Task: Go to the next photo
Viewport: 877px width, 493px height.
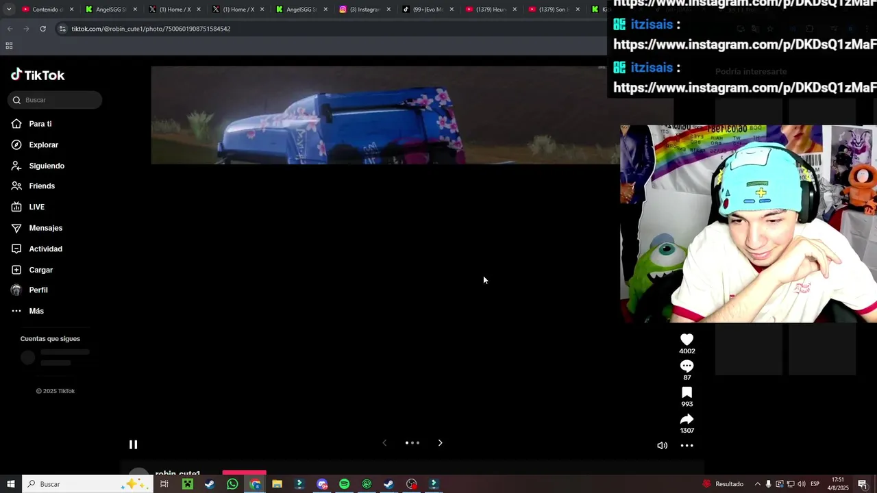Action: (x=440, y=443)
